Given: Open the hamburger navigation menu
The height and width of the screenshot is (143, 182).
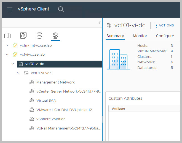Looking at the screenshot, I should pos(10,9).
